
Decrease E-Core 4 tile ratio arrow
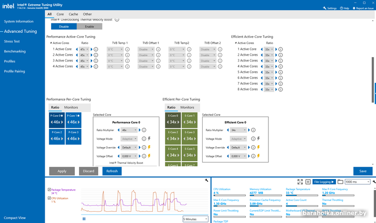168,156
